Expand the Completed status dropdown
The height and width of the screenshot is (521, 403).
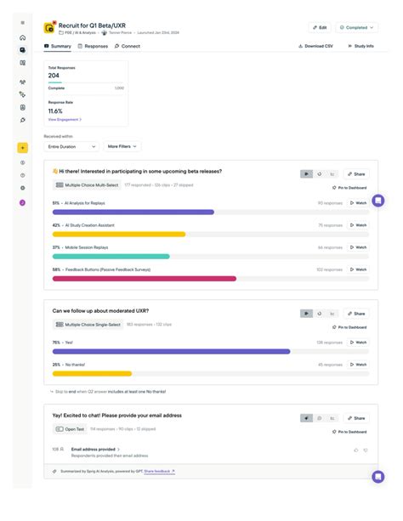356,27
